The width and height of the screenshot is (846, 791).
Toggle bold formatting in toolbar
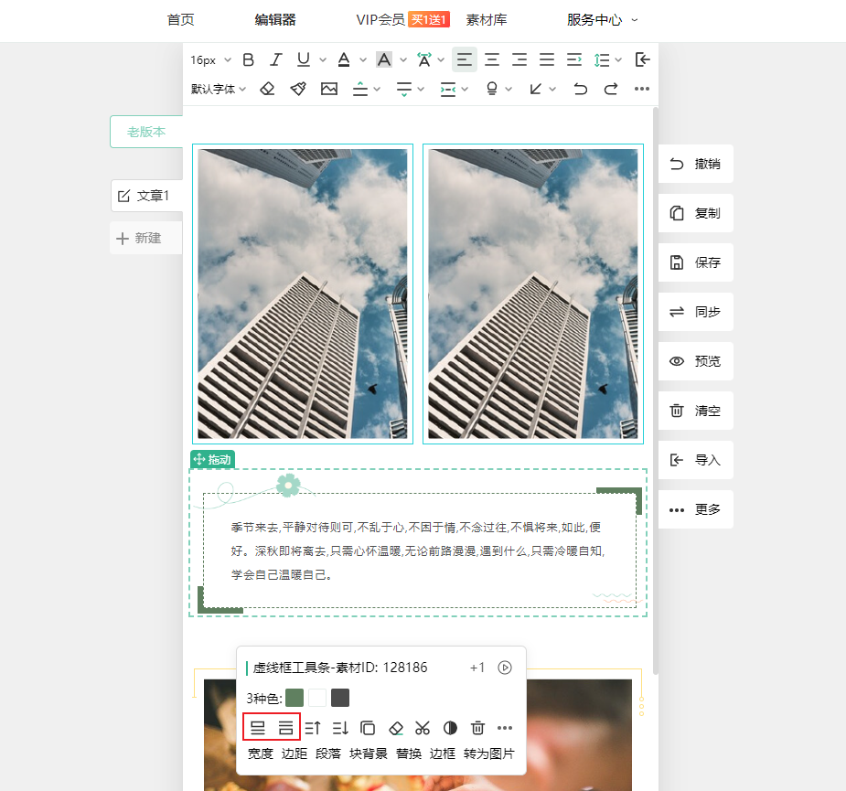[248, 59]
